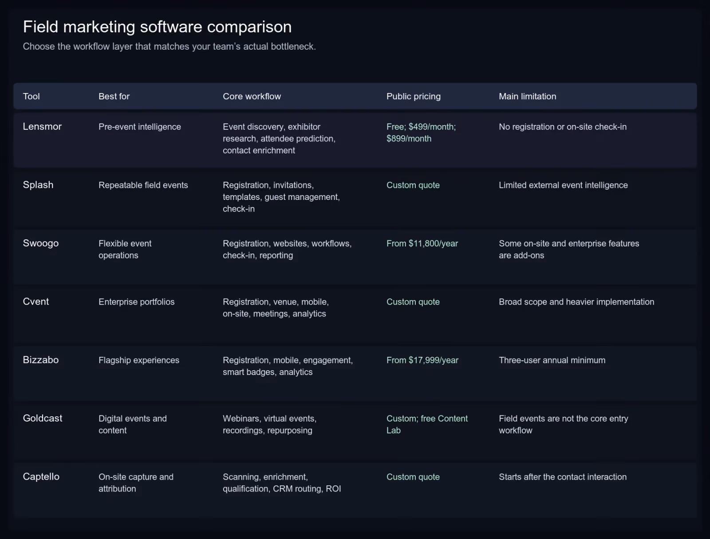Viewport: 710px width, 539px height.
Task: Click 'Digital events and content' cell
Action: [133, 424]
